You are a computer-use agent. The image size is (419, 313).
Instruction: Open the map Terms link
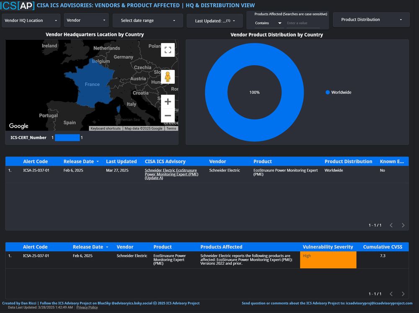(x=171, y=128)
